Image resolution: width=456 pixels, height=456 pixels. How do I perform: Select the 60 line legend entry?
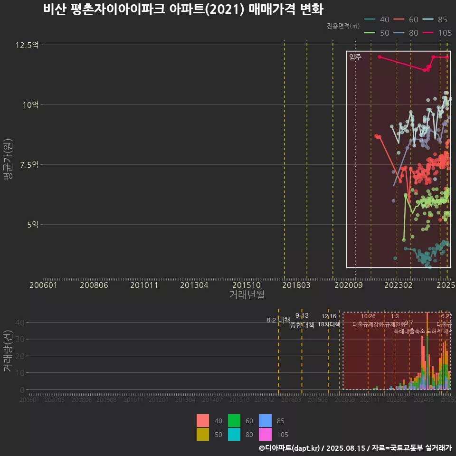406,19
